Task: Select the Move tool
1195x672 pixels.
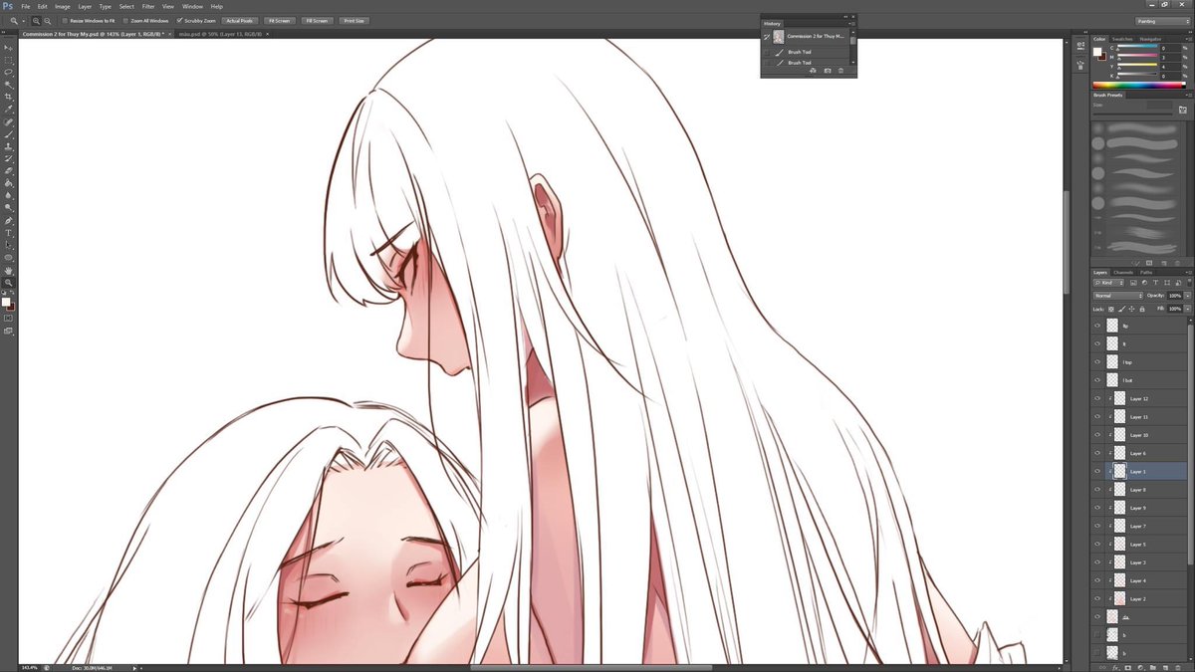Action: tap(9, 48)
